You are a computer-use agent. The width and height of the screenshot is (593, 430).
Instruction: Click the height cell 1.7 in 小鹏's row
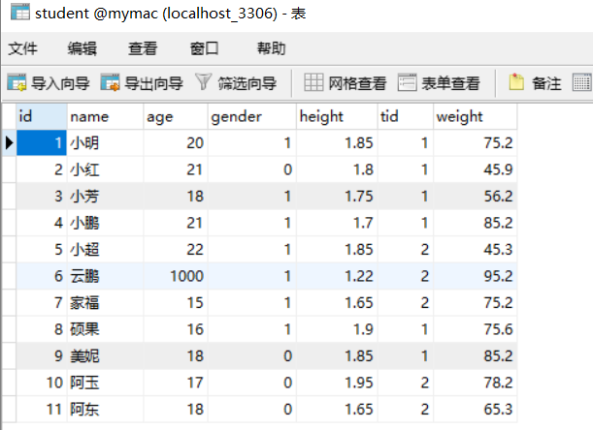coord(337,223)
